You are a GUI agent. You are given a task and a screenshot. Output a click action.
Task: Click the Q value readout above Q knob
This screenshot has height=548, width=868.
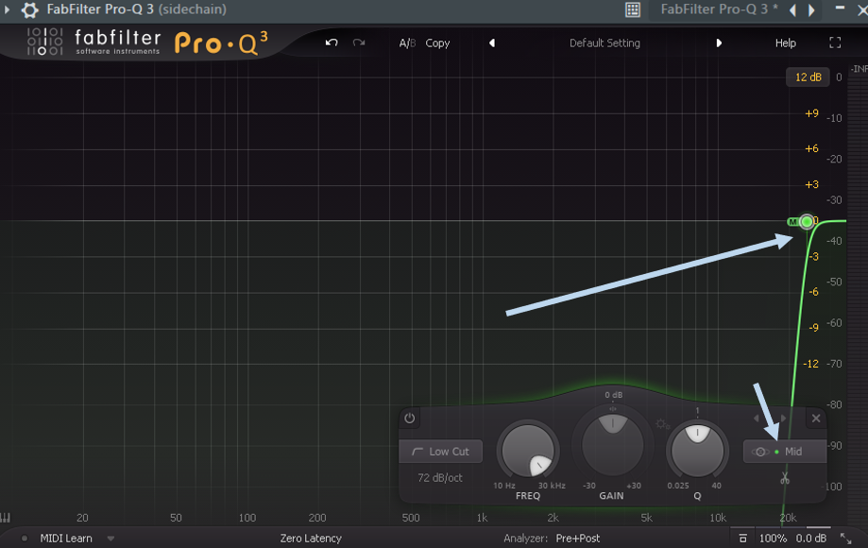(x=697, y=411)
